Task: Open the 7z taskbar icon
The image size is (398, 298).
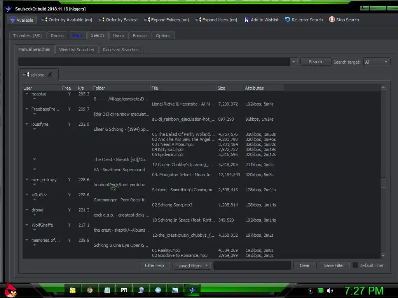Action: tap(124, 290)
